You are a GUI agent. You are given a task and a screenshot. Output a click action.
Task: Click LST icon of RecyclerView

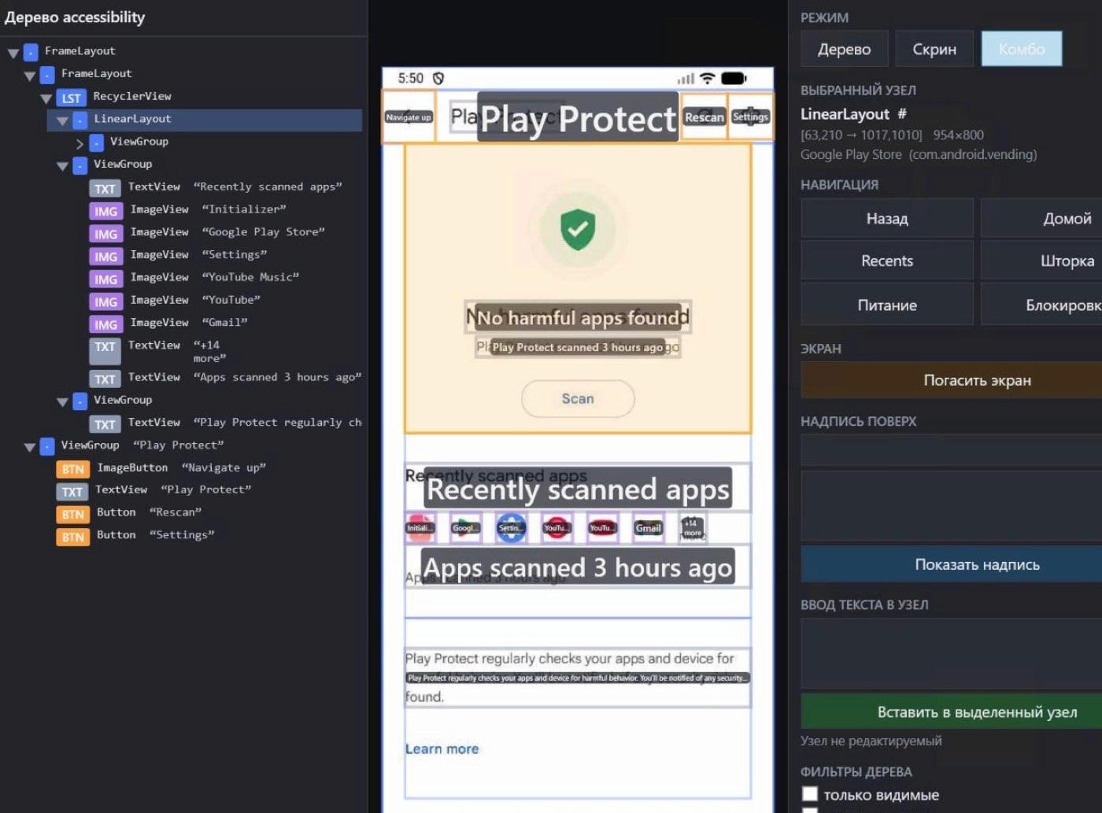pos(72,98)
